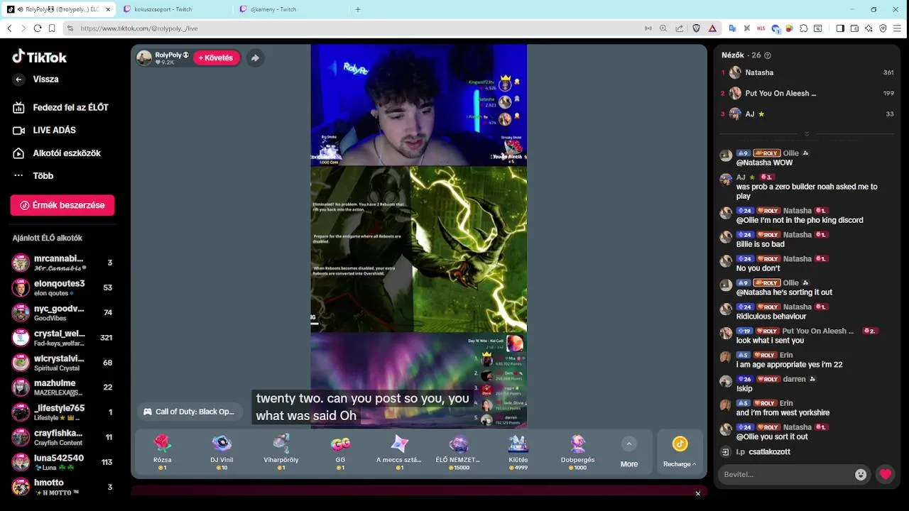Open a new browser tab
The height and width of the screenshot is (511, 909).
tap(358, 9)
